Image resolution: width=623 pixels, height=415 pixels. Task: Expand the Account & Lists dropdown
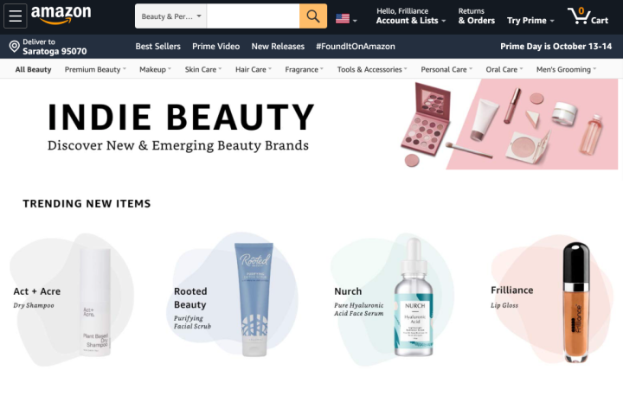click(x=411, y=16)
